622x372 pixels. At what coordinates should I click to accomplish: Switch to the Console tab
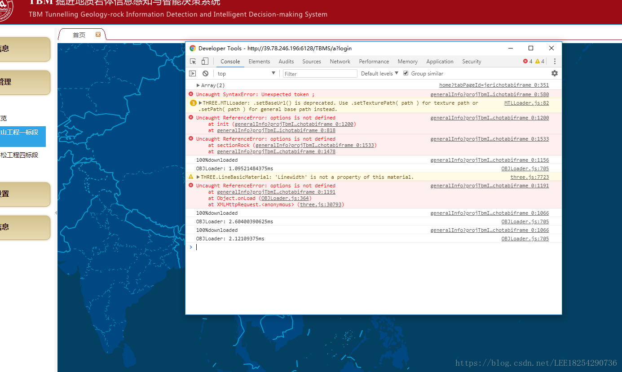230,62
